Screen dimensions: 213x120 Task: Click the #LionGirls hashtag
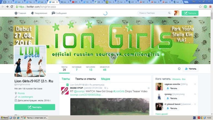pyautogui.click(x=119, y=91)
